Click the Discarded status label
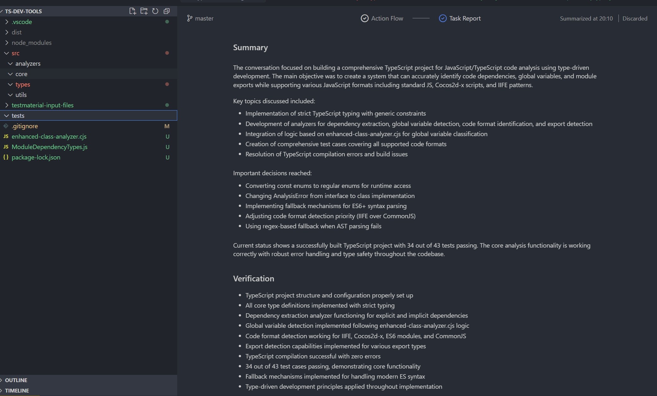 coord(635,18)
